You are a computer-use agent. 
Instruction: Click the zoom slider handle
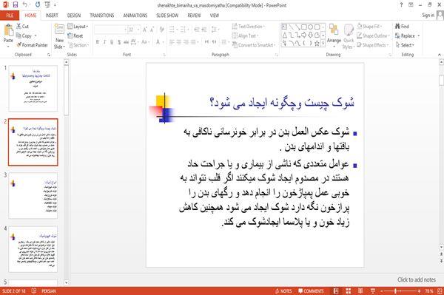pyautogui.click(x=395, y=291)
